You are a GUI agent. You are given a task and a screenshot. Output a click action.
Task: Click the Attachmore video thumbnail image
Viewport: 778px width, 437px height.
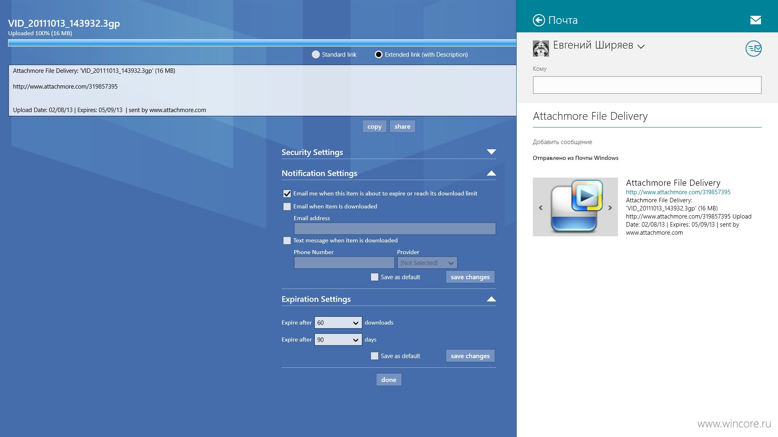(575, 207)
